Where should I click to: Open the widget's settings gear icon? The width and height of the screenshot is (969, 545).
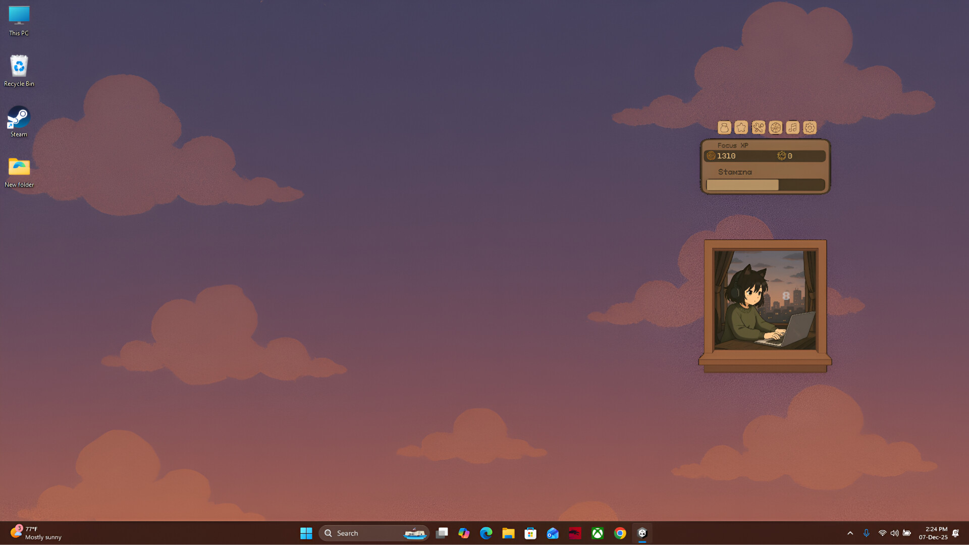click(810, 128)
